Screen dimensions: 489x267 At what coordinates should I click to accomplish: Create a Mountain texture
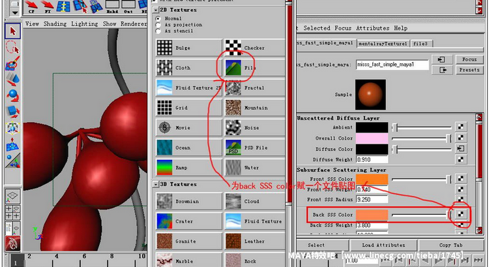(255, 108)
